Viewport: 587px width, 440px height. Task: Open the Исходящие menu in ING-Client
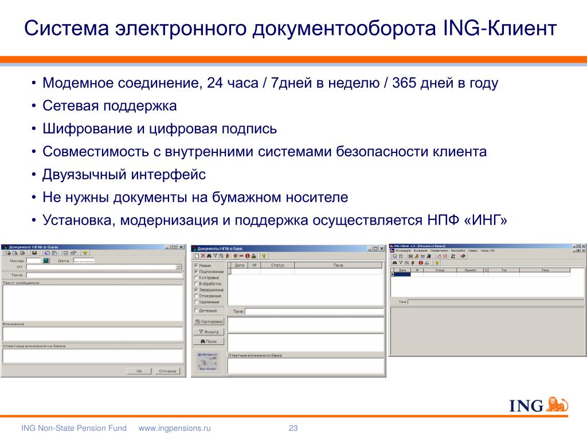403,251
